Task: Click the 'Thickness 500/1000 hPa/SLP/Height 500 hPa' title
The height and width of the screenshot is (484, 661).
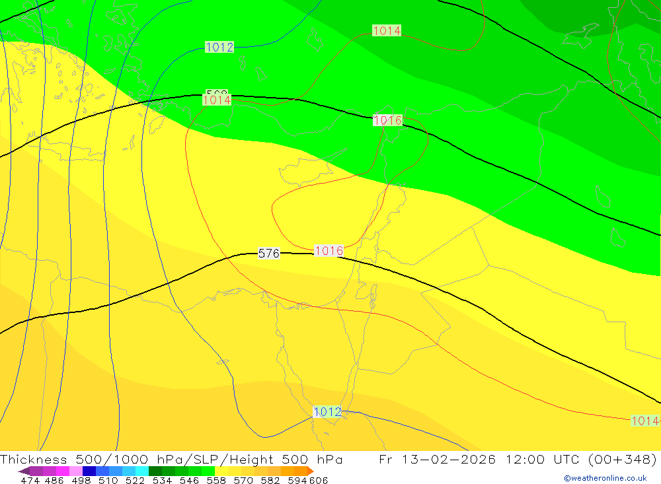Action: [x=171, y=459]
